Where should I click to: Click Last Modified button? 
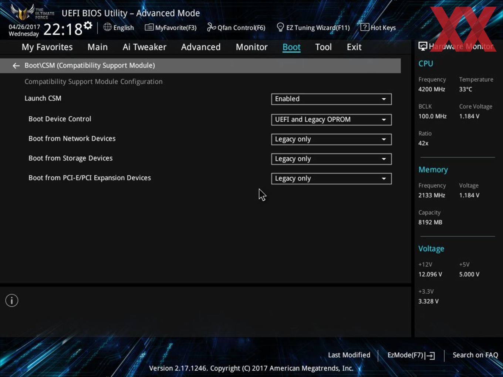pyautogui.click(x=349, y=355)
